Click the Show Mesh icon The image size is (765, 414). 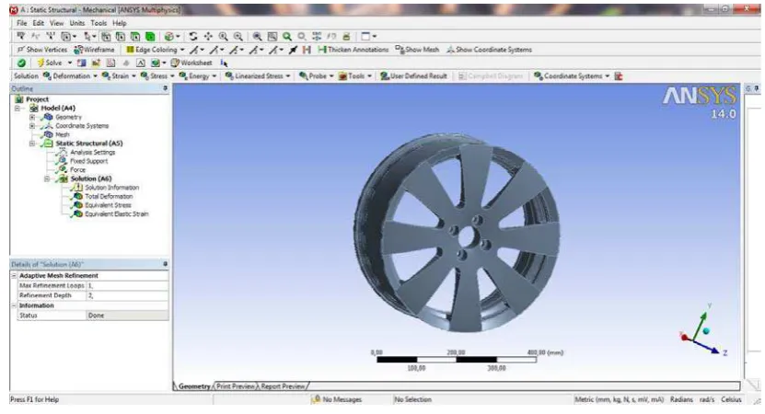coord(400,50)
